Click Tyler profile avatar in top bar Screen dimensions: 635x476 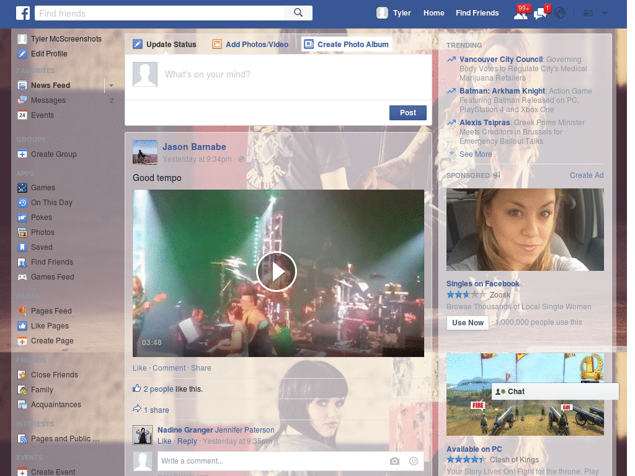[x=382, y=13]
